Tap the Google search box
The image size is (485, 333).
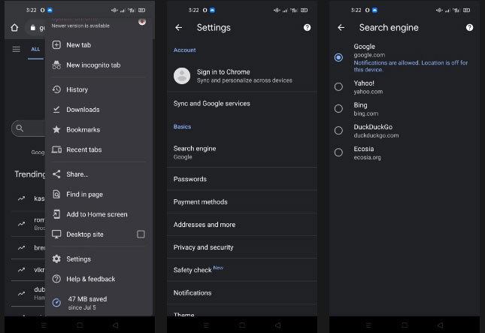29,128
